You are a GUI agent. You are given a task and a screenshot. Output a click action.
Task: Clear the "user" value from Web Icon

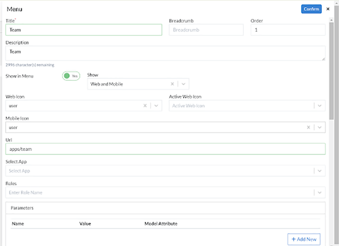pos(145,105)
